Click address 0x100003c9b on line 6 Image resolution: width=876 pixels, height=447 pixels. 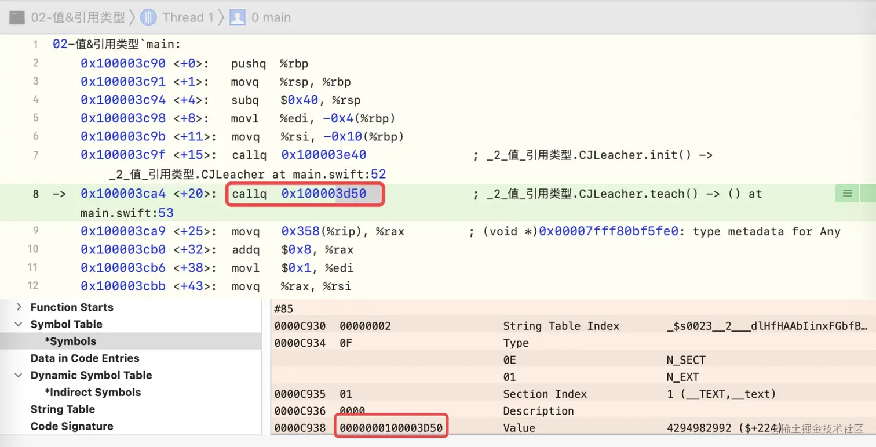[123, 137]
